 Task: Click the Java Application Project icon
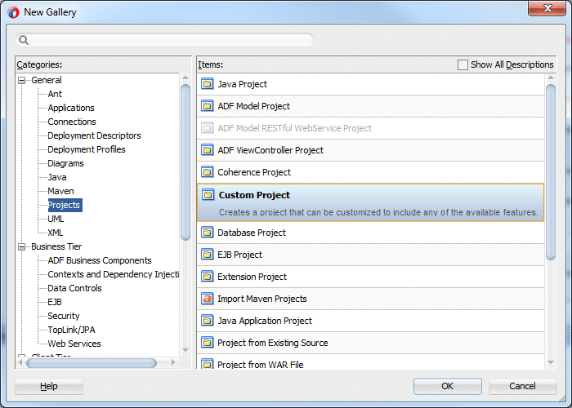[x=208, y=321]
